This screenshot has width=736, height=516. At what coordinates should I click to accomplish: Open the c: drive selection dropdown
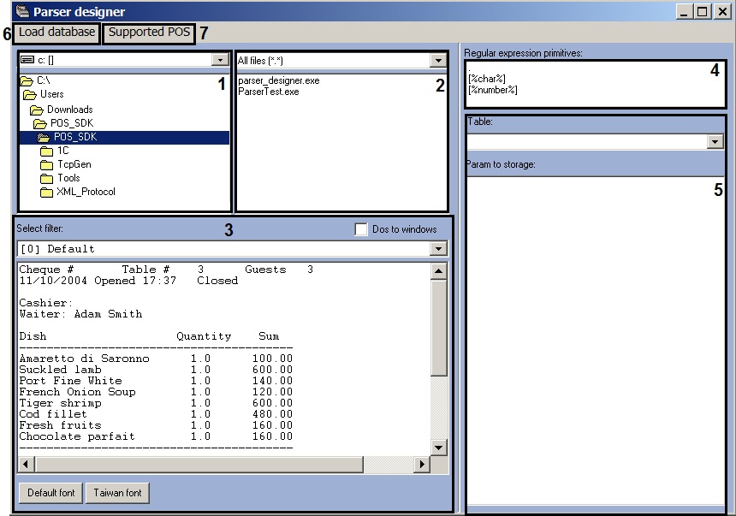click(220, 61)
